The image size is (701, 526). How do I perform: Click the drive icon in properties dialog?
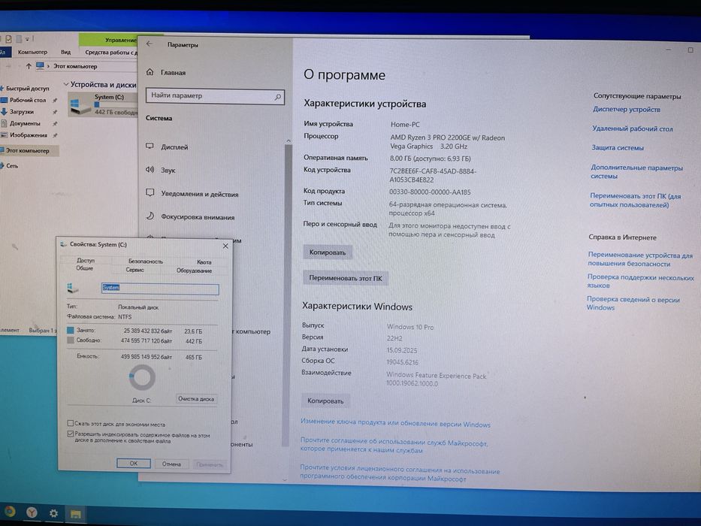click(x=72, y=289)
